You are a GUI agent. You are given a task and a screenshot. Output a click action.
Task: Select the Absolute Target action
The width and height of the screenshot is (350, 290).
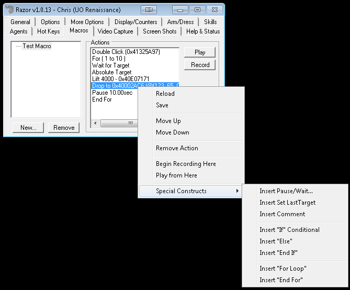point(135,72)
